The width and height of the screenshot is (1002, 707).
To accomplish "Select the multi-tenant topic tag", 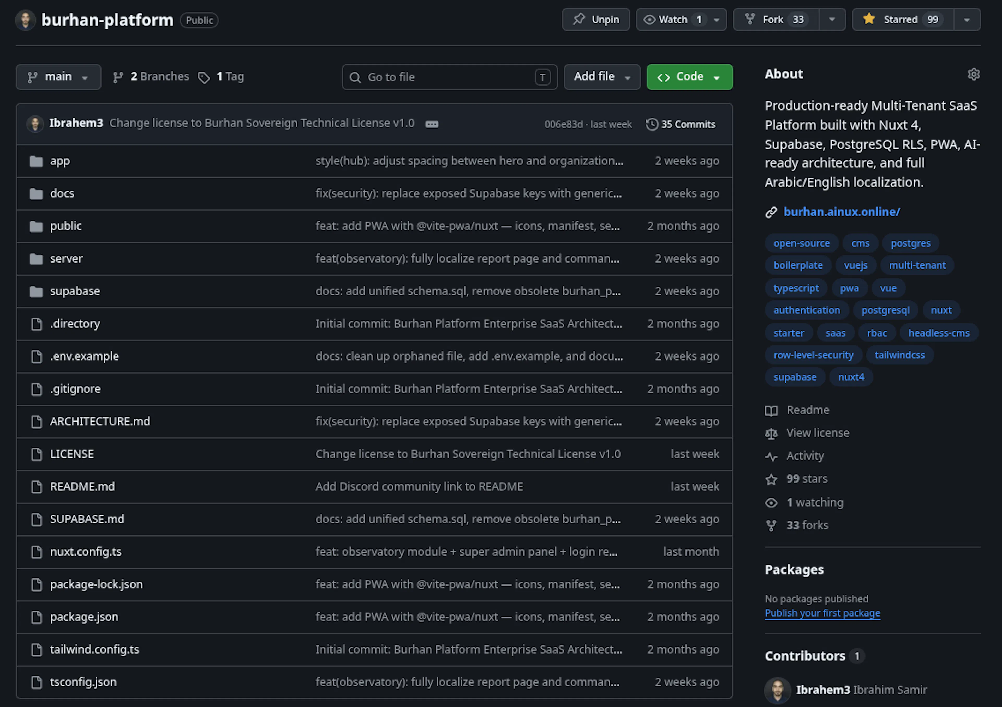I will click(x=917, y=265).
